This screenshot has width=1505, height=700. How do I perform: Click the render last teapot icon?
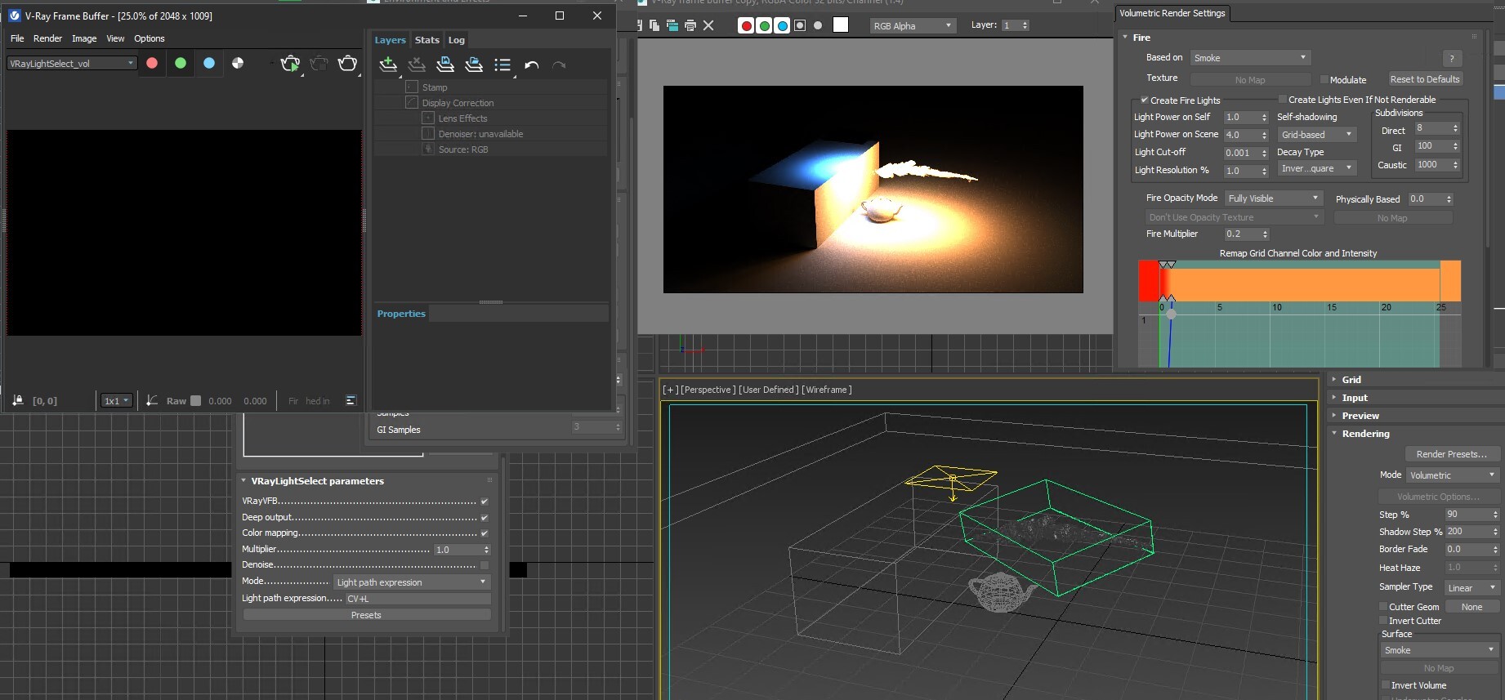coord(347,64)
